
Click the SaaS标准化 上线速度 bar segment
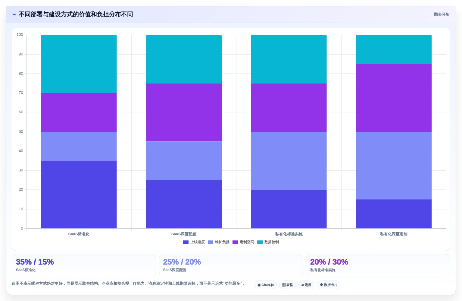point(79,195)
